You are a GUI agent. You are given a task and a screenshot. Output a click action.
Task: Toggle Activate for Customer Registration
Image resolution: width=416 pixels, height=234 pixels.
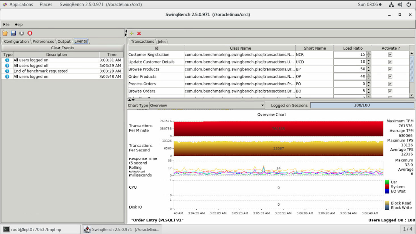(x=390, y=55)
